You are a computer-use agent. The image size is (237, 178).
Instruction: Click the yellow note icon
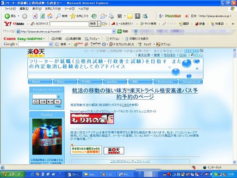pos(130,16)
